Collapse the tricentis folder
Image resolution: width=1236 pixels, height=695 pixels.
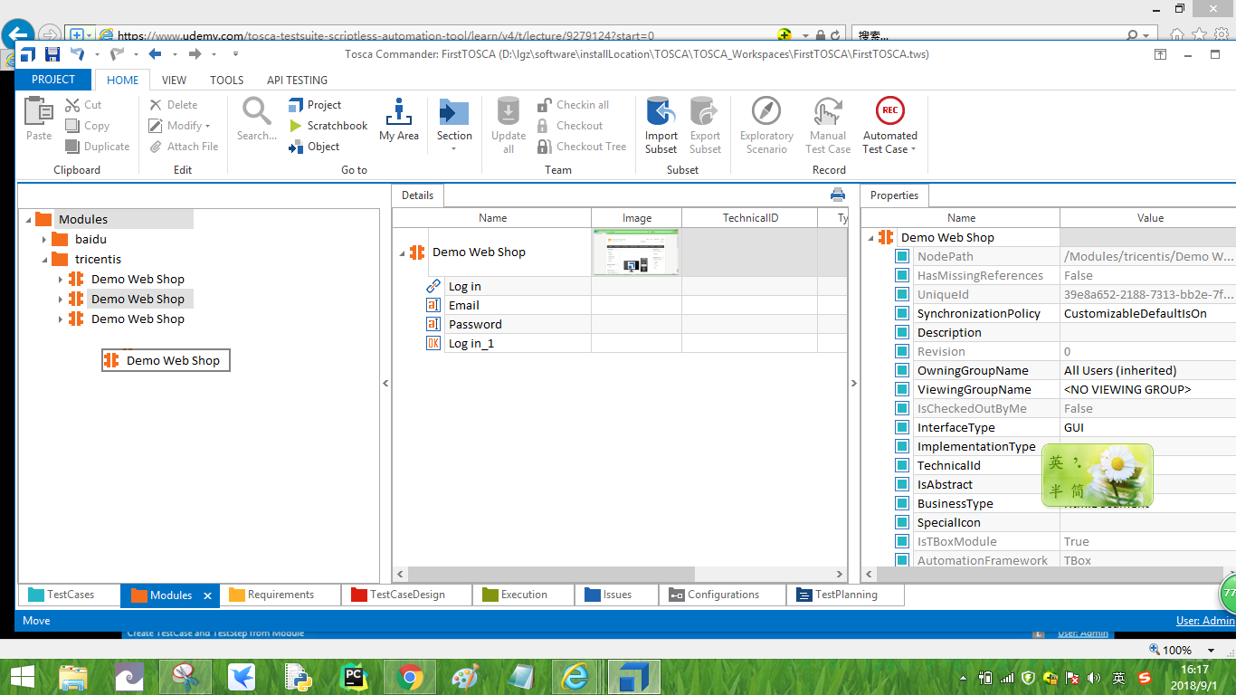(44, 260)
